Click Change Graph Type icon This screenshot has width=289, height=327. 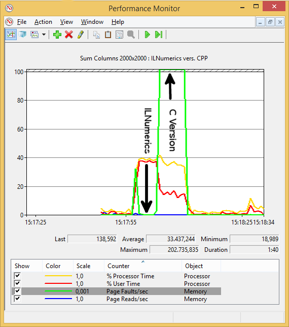coord(34,35)
